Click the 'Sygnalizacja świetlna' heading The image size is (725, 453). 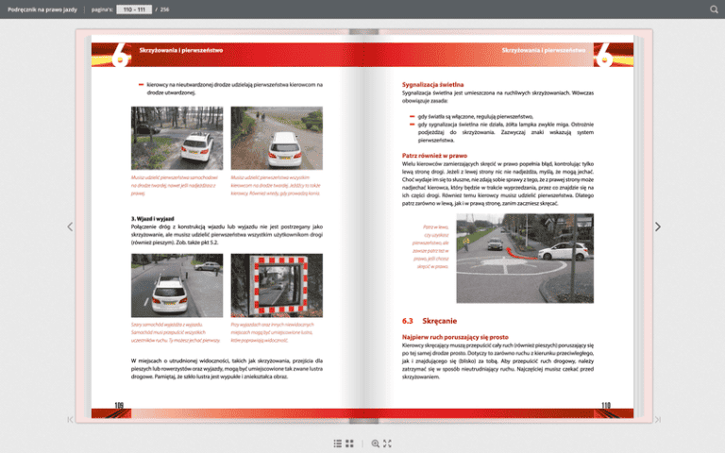point(432,84)
